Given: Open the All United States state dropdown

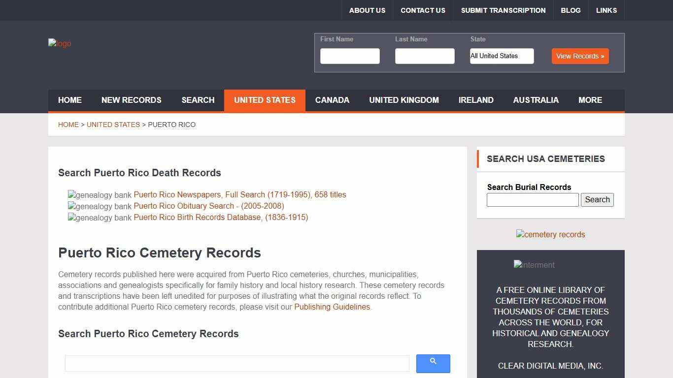Looking at the screenshot, I should click(x=502, y=56).
